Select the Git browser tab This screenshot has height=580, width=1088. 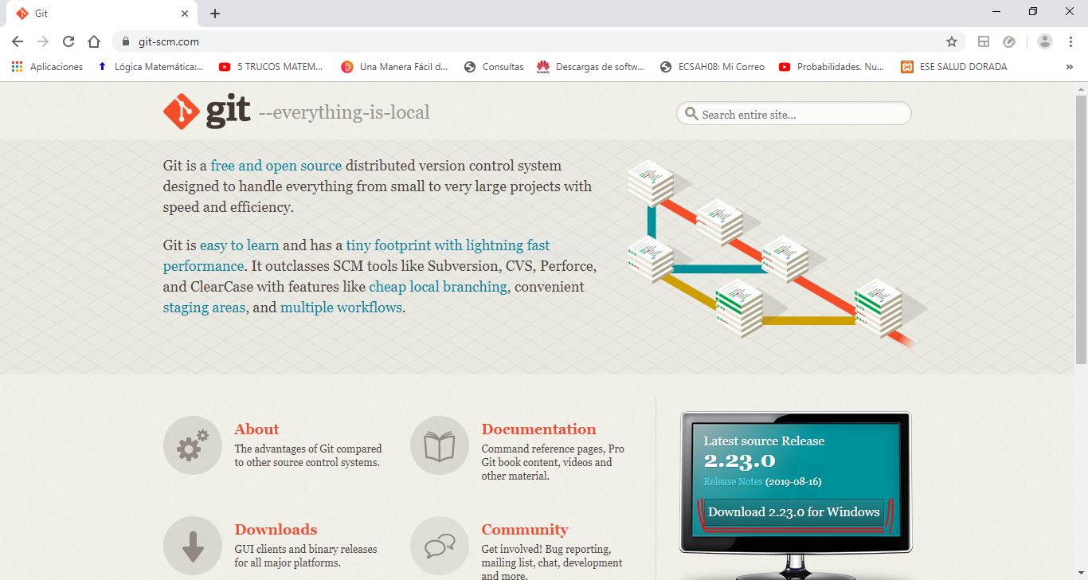[x=101, y=14]
